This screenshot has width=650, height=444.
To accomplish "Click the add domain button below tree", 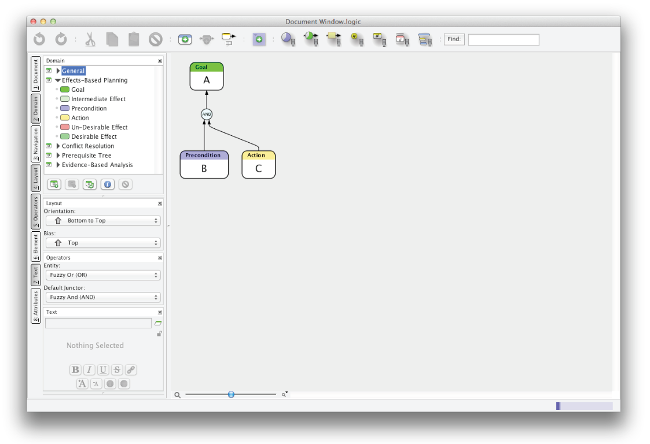I will coord(54,184).
